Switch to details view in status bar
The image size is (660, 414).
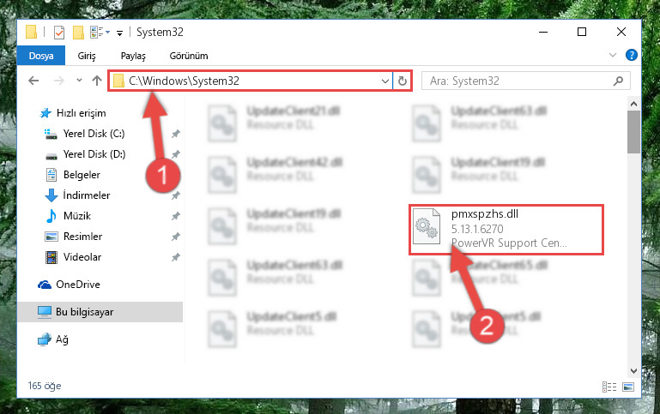tap(609, 387)
